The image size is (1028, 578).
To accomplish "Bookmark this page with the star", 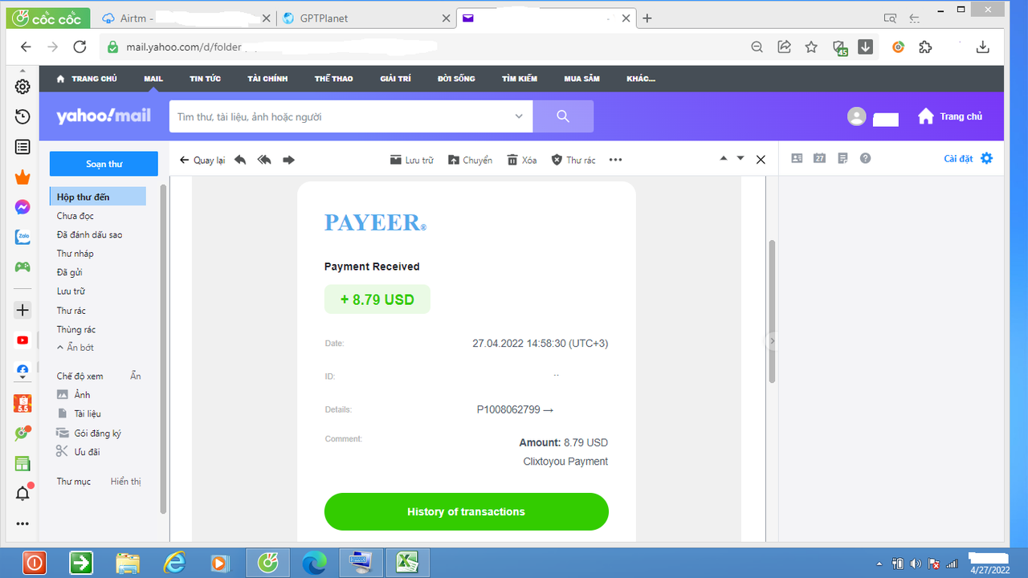I will click(x=811, y=47).
